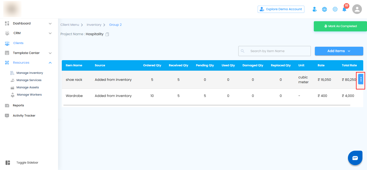
Task: Open Activity Tracker in the sidebar
Action: click(x=24, y=115)
